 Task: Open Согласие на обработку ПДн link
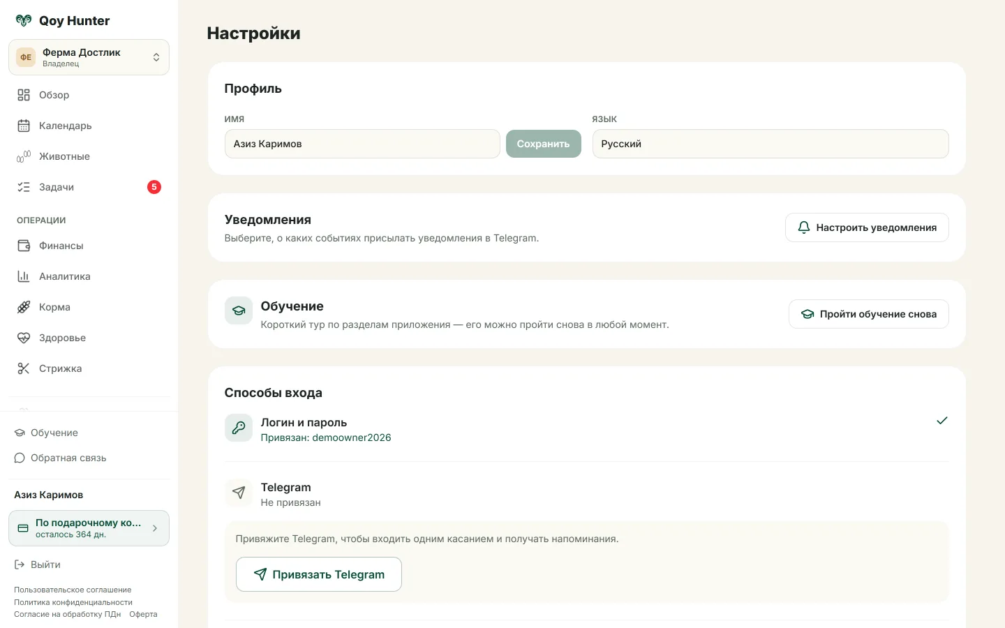(68, 614)
